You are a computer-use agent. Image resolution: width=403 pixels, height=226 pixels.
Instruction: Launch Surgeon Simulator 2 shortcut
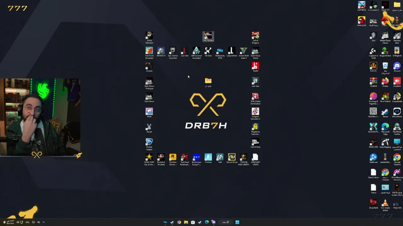255,114
